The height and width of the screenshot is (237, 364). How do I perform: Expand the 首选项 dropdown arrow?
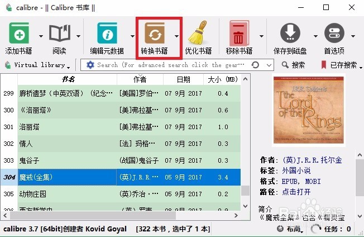[353, 36]
